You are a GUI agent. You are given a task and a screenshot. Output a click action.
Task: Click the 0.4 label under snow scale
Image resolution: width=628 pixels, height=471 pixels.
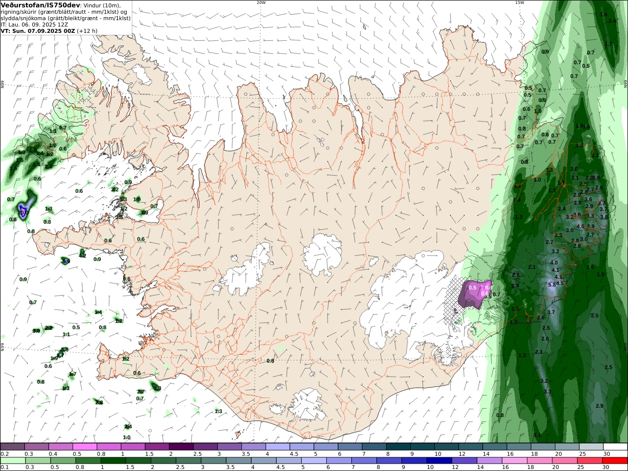53,454
